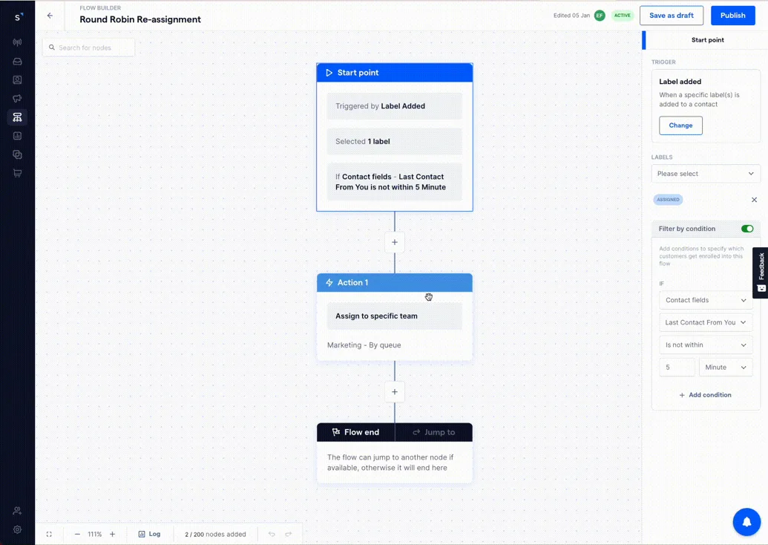Remove the ASSIGNED label tag
The image size is (768, 545).
click(x=755, y=200)
